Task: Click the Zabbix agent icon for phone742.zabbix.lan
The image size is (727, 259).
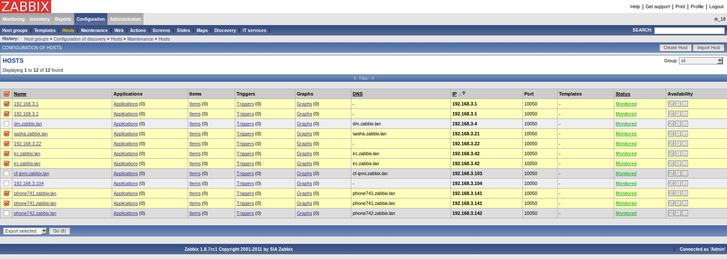Action: point(671,213)
